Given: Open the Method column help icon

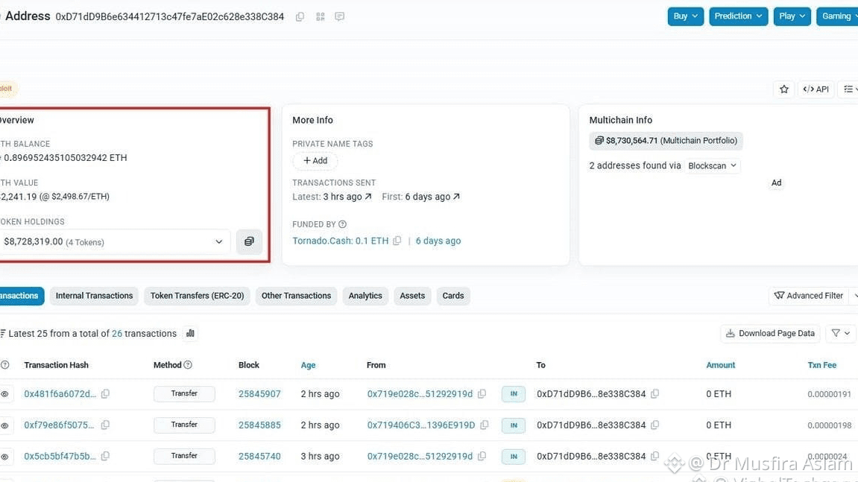Looking at the screenshot, I should 188,365.
